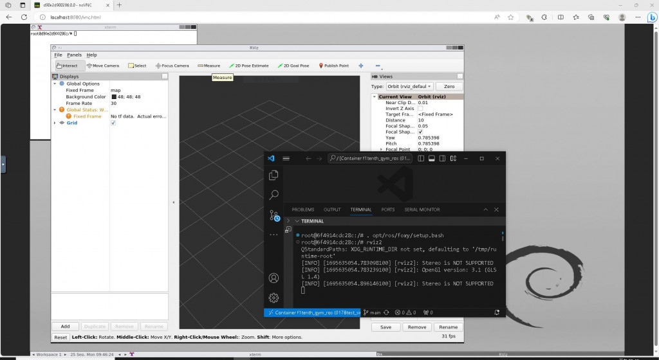Collapse the left Displays panel arrow
The image size is (659, 360).
tap(174, 203)
